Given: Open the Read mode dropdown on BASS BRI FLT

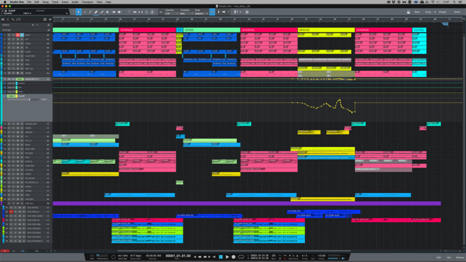Looking at the screenshot, I should click(x=20, y=79).
